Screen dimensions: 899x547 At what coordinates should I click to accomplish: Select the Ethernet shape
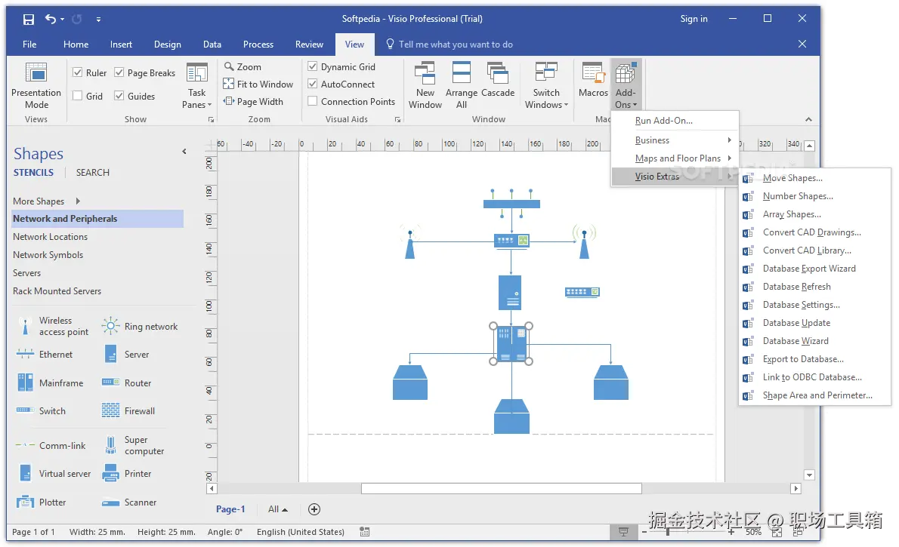[x=45, y=355]
